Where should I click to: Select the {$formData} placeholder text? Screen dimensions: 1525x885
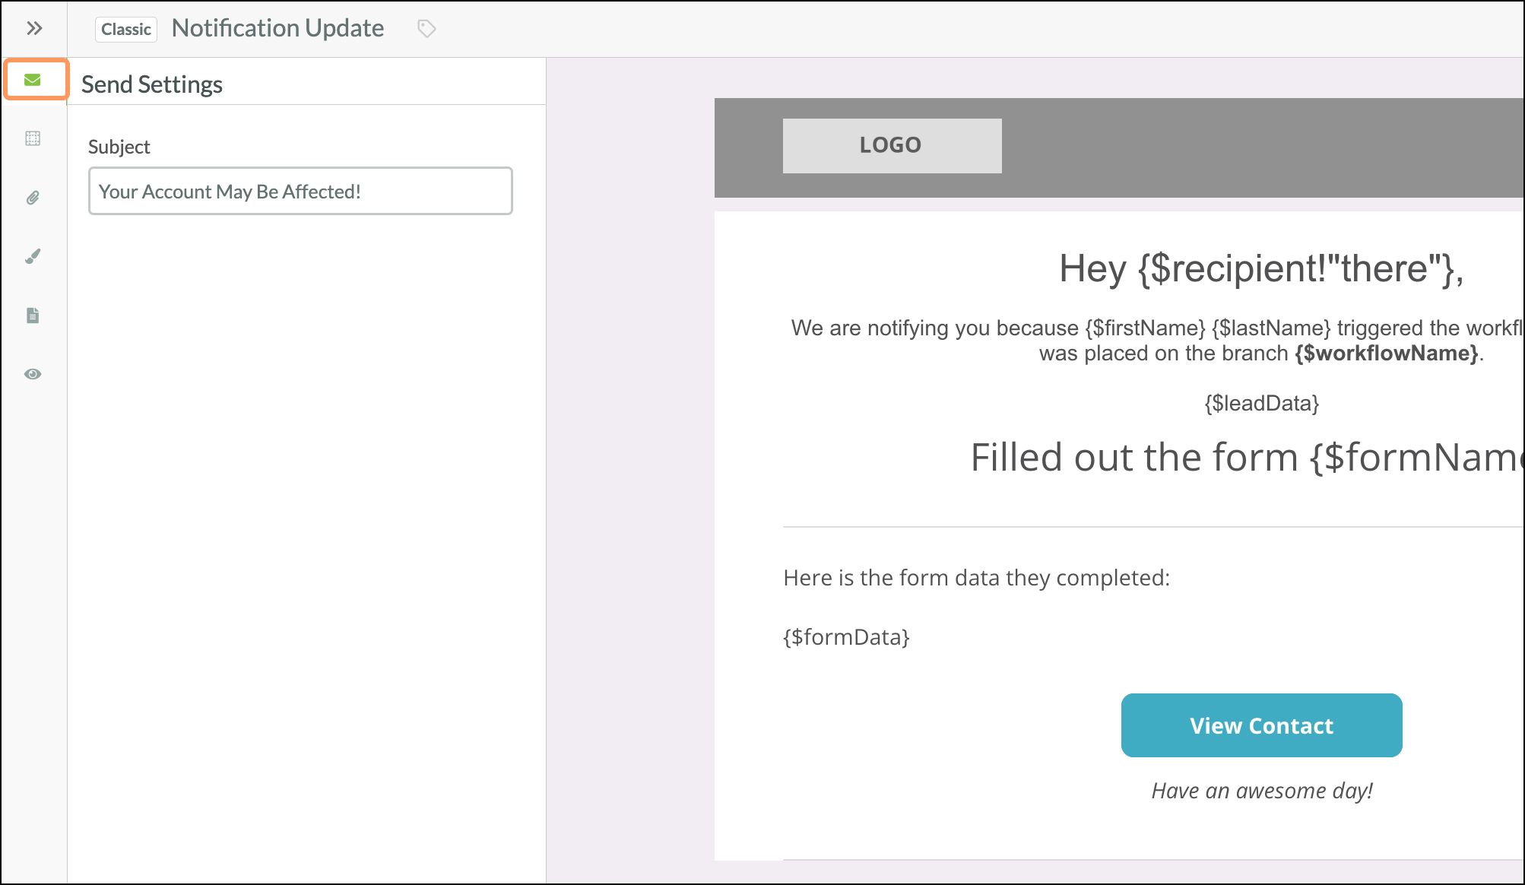point(846,637)
